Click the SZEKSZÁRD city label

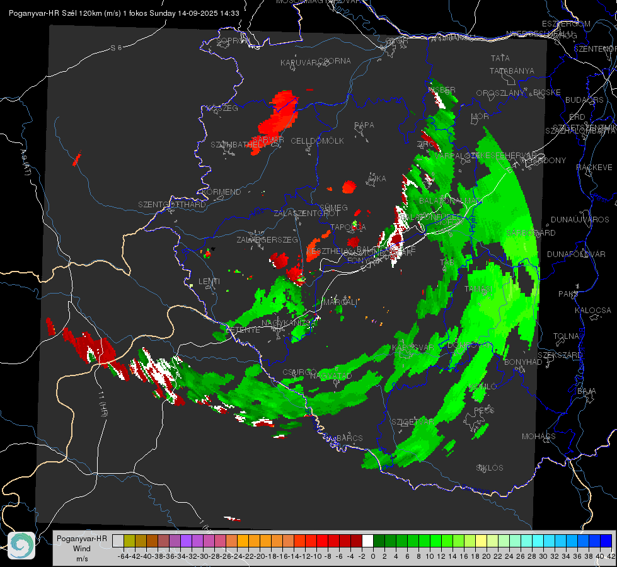click(560, 355)
